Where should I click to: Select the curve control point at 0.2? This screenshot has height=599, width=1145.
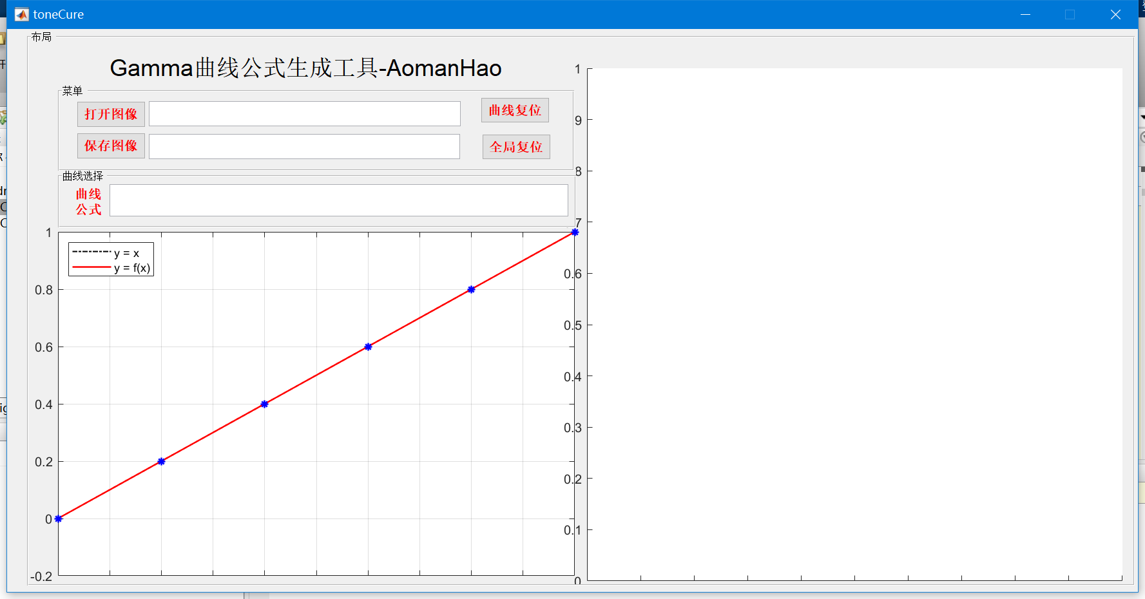point(161,461)
